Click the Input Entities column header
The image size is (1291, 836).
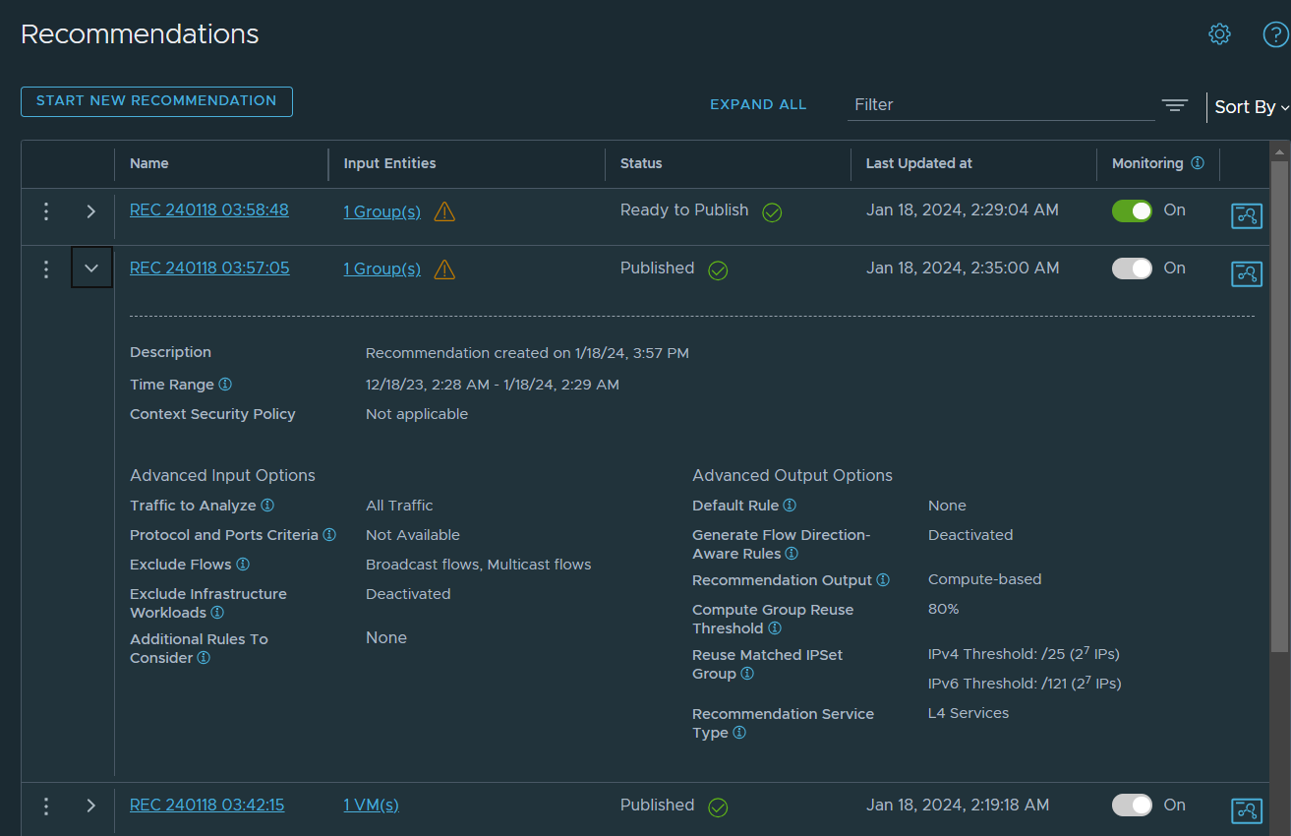pyautogui.click(x=389, y=163)
